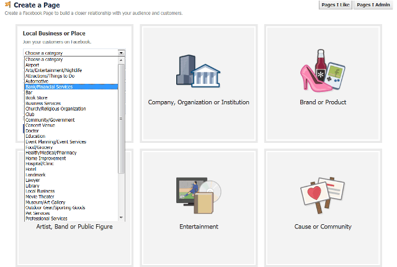397x267 pixels.
Task: Select Hospital/Clinic category
Action: click(x=71, y=164)
